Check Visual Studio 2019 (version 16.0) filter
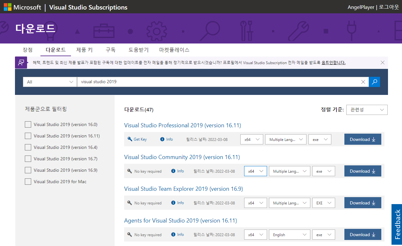 (x=28, y=124)
